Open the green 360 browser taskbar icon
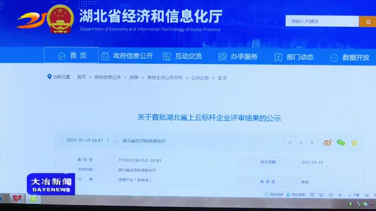The width and height of the screenshot is (376, 211). (33, 199)
